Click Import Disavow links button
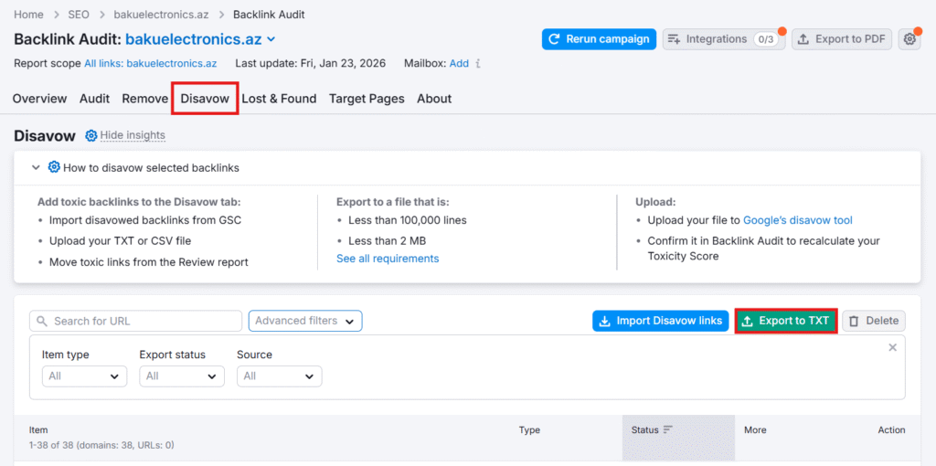 (x=661, y=321)
